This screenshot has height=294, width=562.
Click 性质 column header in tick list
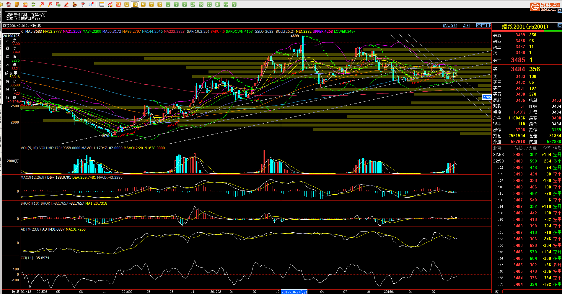coord(557,148)
